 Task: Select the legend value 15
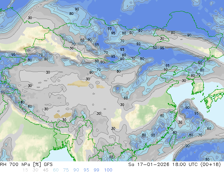[25, 170]
